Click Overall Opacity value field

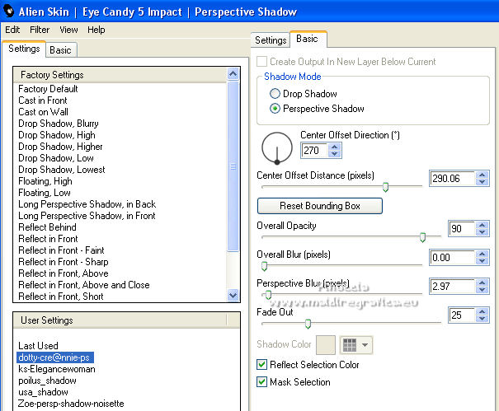coord(462,228)
